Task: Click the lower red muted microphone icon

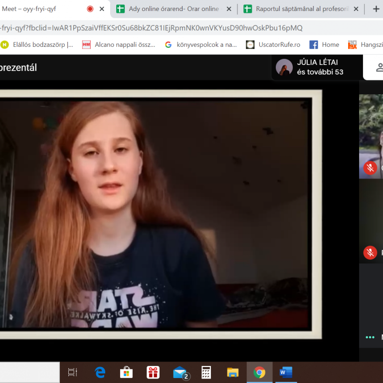Action: coord(370,253)
